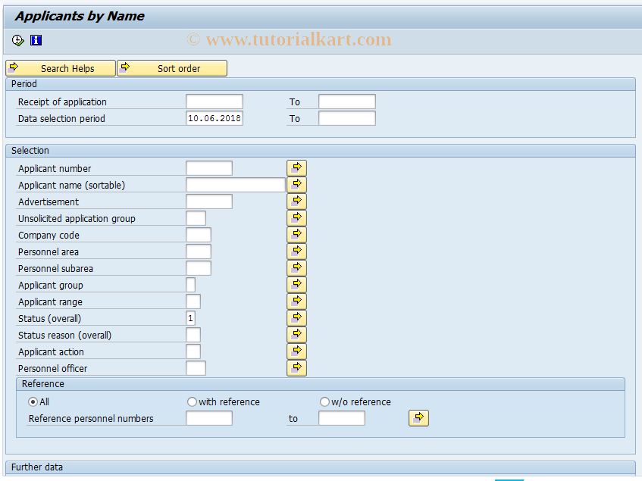
Task: Select the with reference radio button
Action: click(x=192, y=401)
